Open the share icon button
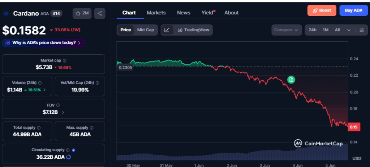 click(x=100, y=13)
